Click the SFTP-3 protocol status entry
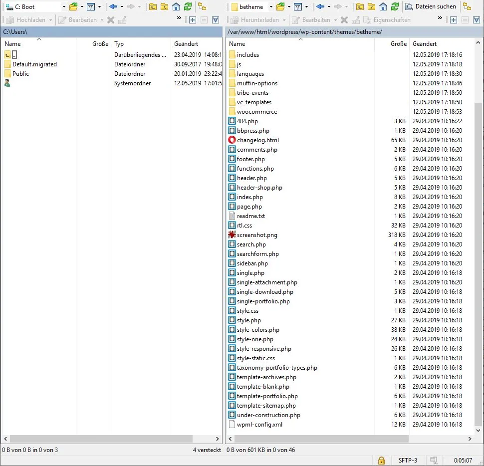The height and width of the screenshot is (466, 484). (408, 461)
